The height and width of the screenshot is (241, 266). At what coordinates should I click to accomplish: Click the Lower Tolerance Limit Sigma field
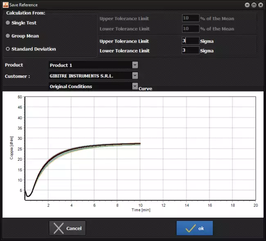click(x=190, y=50)
